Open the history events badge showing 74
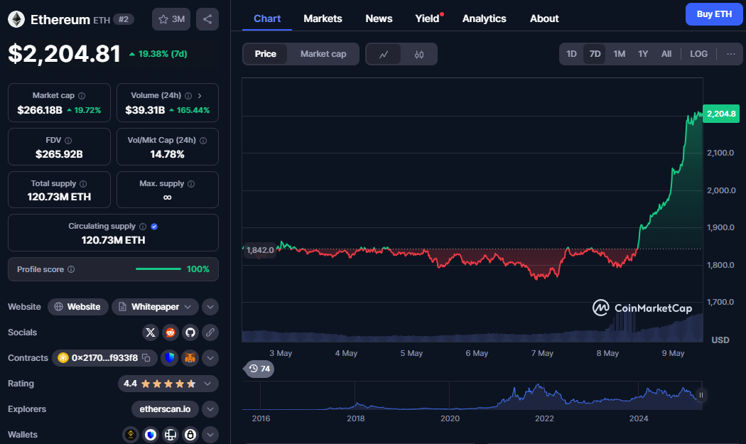746x444 pixels. tap(259, 369)
